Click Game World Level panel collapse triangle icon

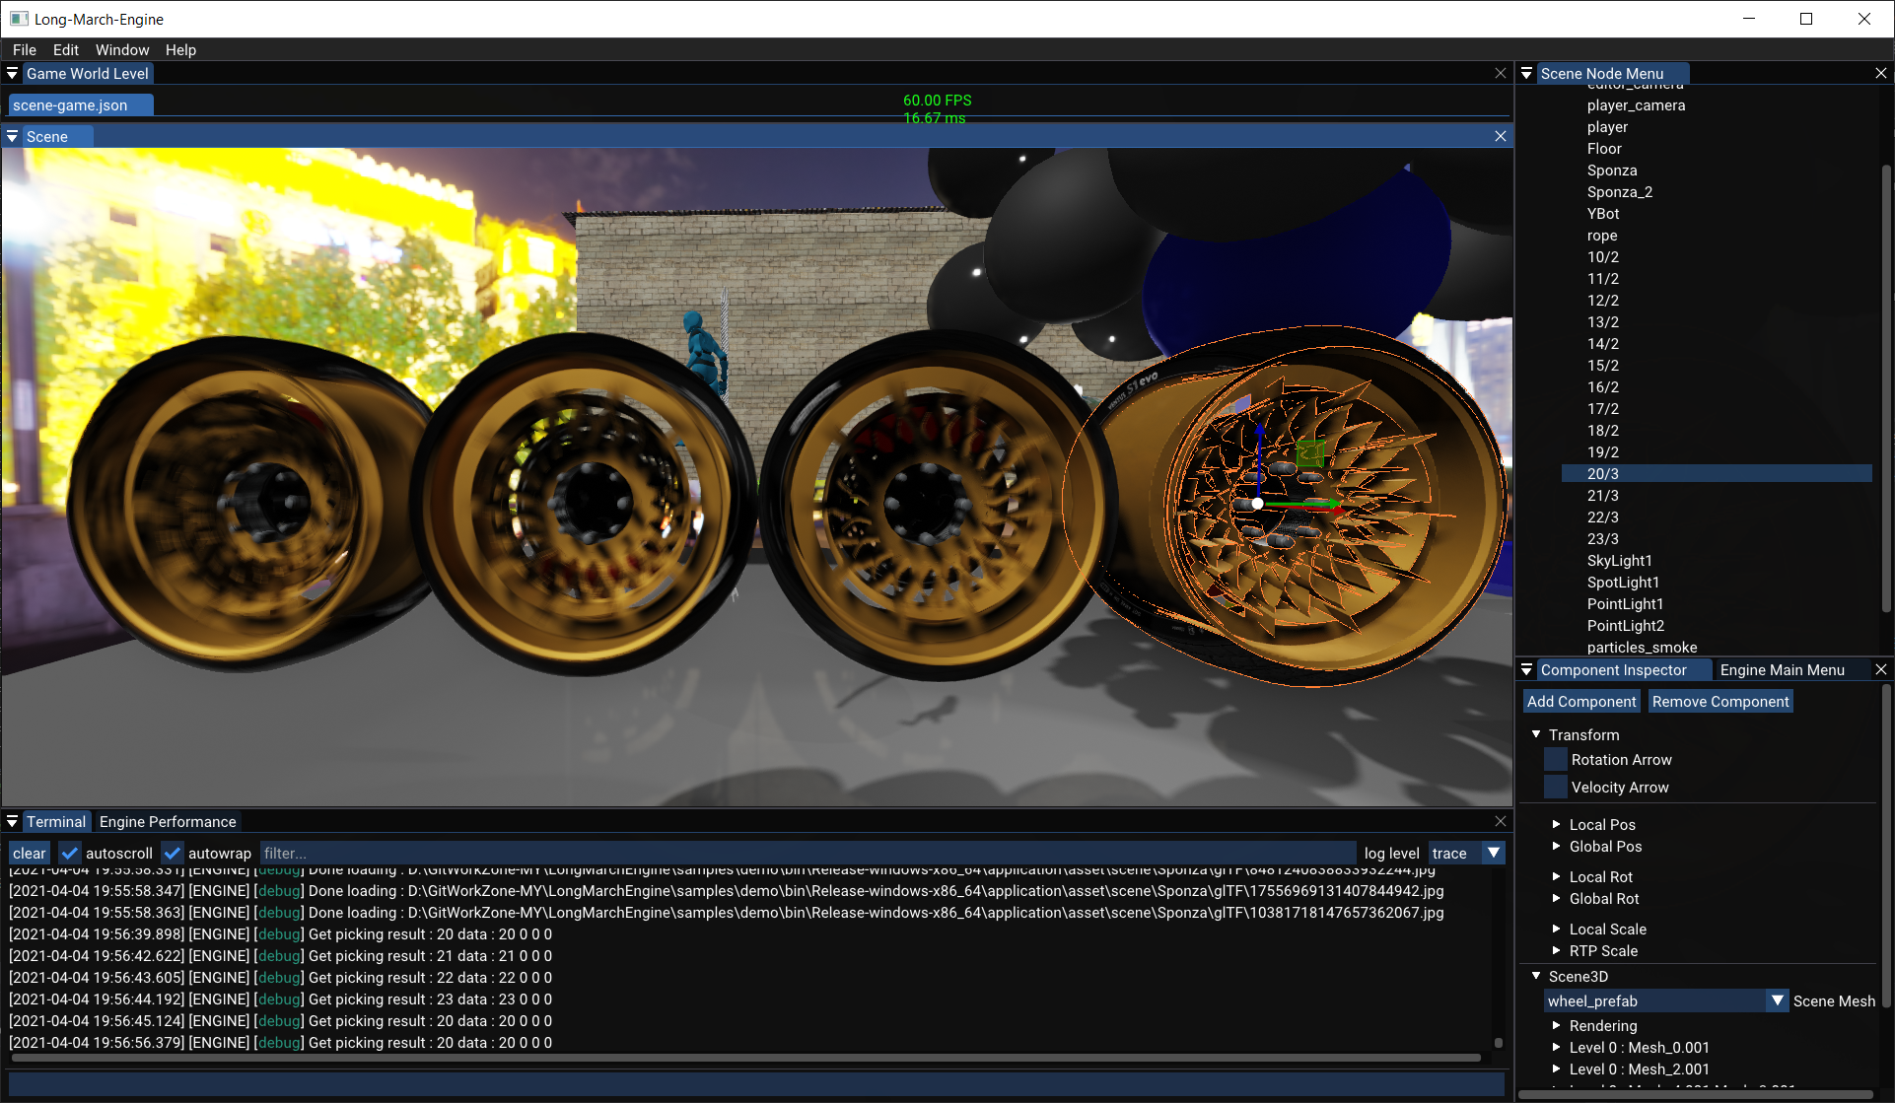pos(12,74)
